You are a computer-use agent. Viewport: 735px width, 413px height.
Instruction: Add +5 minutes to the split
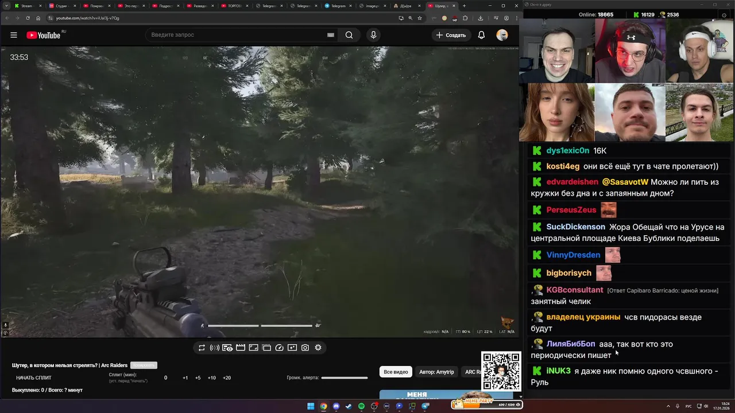click(198, 378)
